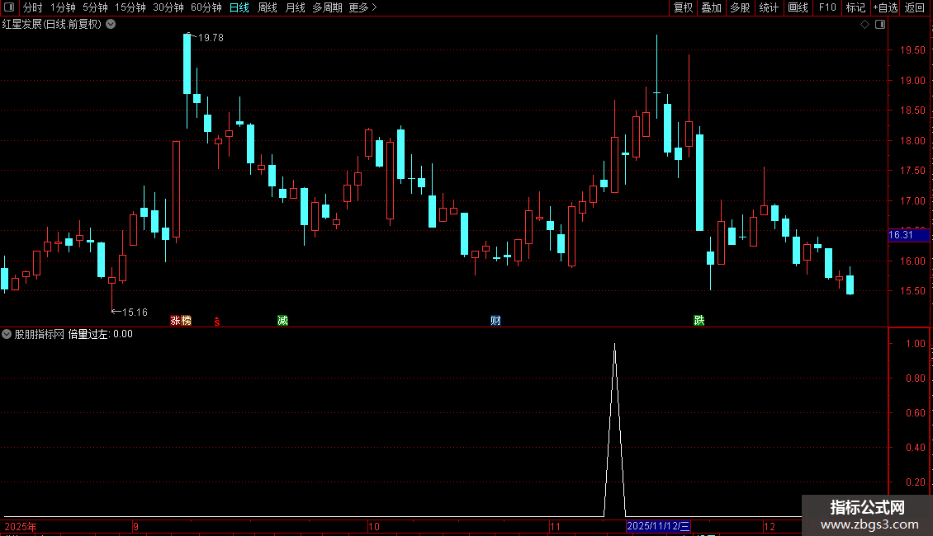Screen dimensions: 933x536
Task: Activate the 画线 drawing tools
Action: 798,7
